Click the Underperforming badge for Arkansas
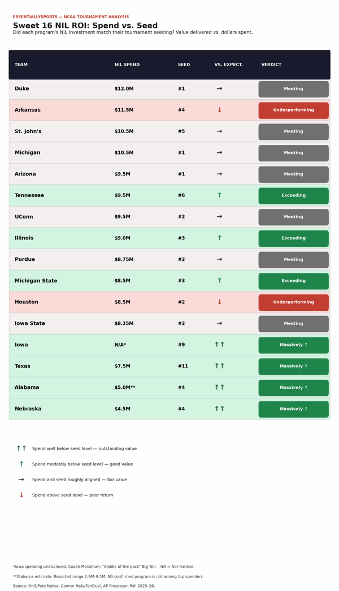 (293, 110)
